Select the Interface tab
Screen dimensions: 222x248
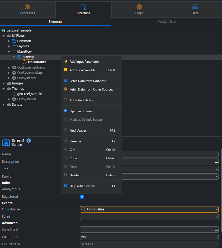[x=83, y=10]
